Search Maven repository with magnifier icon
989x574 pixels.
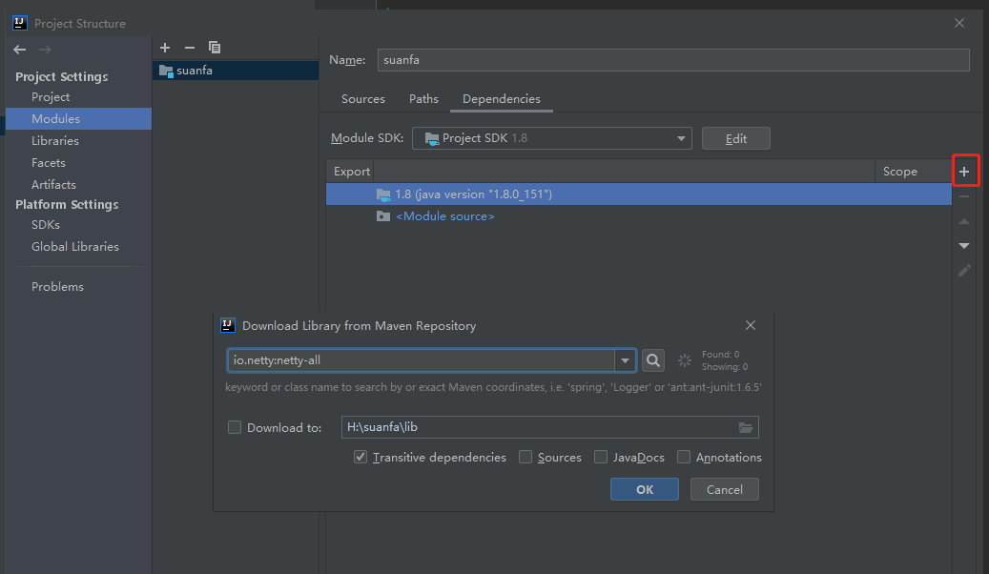(652, 360)
